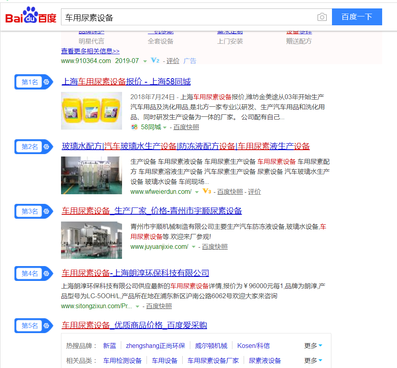The image size is (397, 368).
Task: Expand dropdown arrow next to www.910364.com 2019-07
Action: click(145, 61)
